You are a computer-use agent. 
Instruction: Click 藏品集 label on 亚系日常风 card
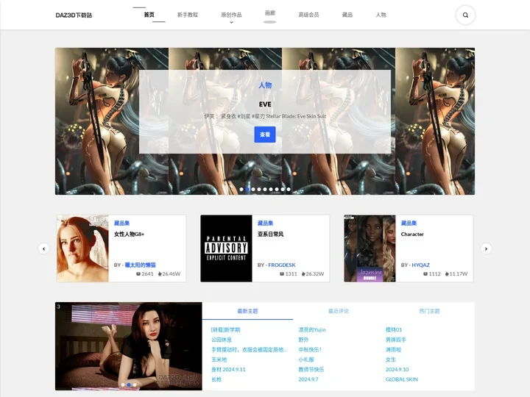point(265,223)
